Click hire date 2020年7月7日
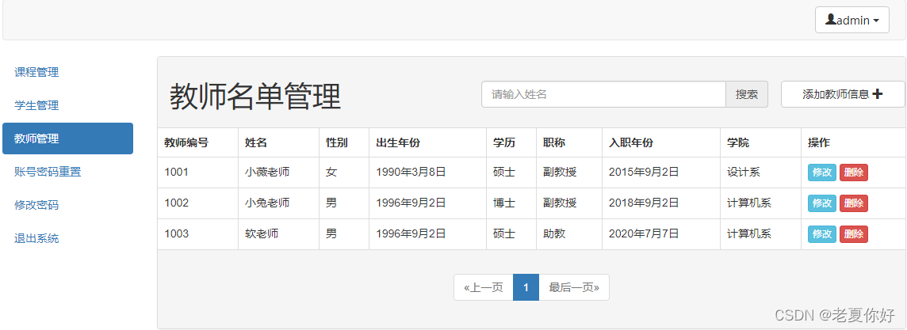 [644, 234]
